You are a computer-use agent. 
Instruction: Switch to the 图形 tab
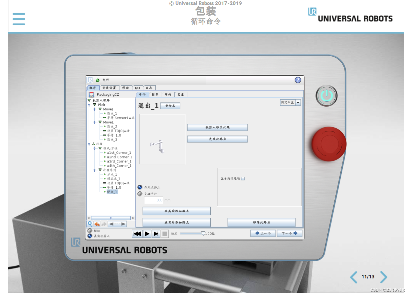[155, 94]
